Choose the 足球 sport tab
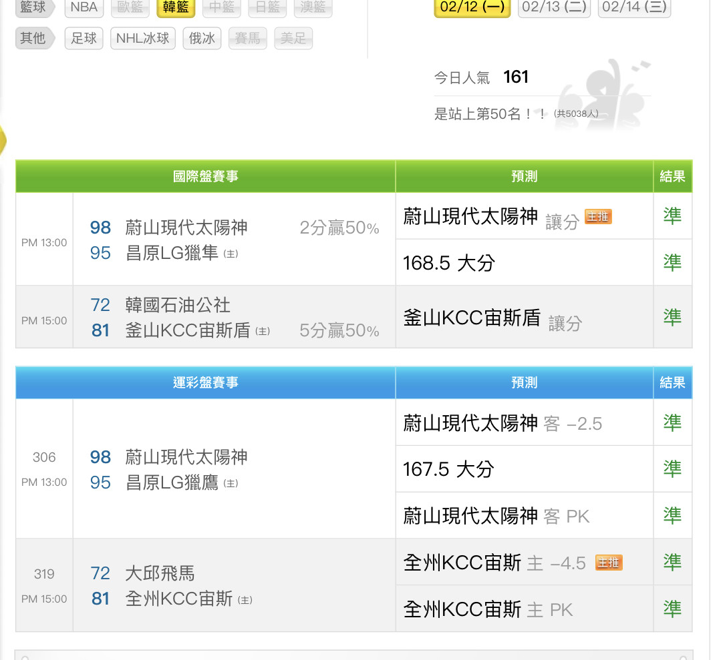This screenshot has width=719, height=660. (84, 38)
